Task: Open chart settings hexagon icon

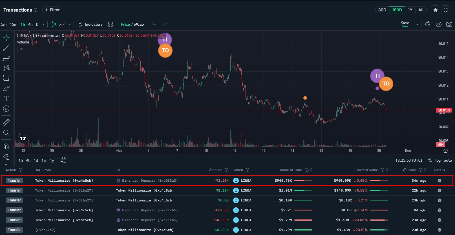Action: 439,24
